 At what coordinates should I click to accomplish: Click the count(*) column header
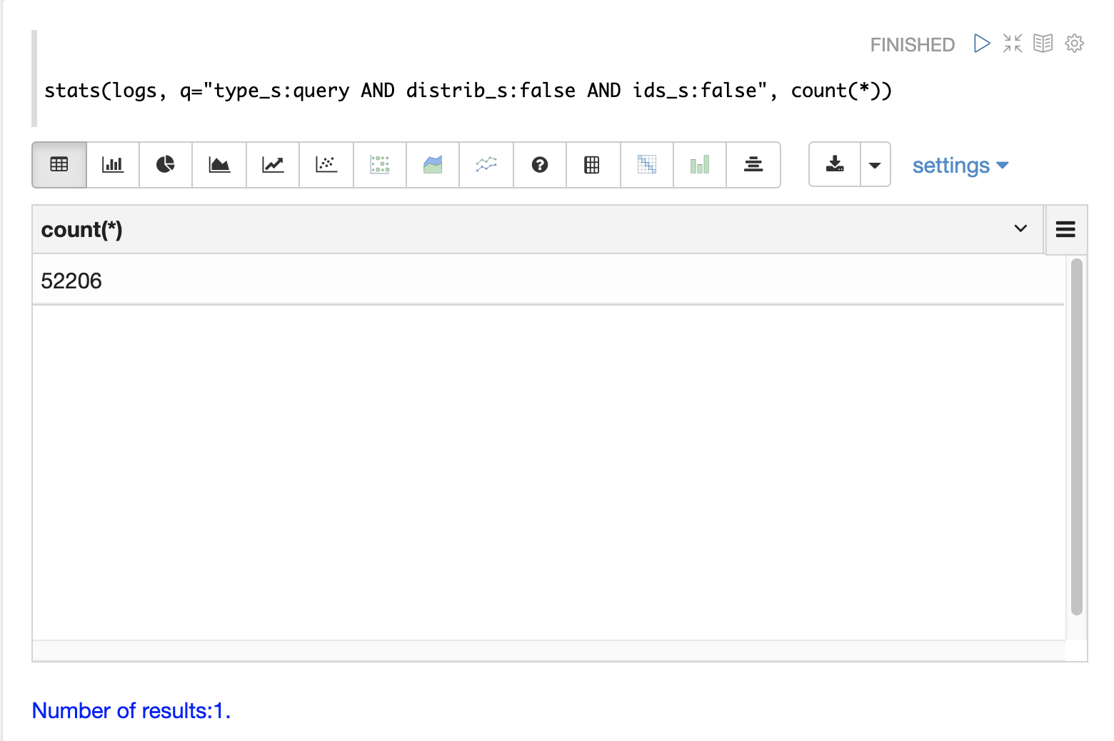click(82, 230)
